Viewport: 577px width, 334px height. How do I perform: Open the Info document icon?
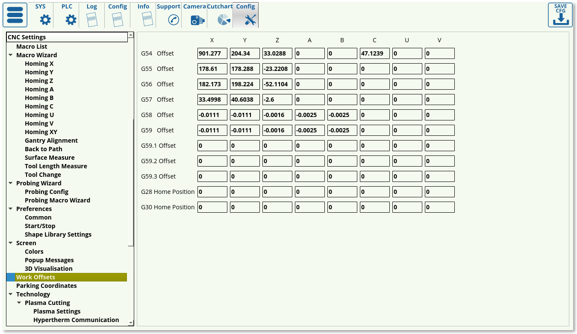147,20
